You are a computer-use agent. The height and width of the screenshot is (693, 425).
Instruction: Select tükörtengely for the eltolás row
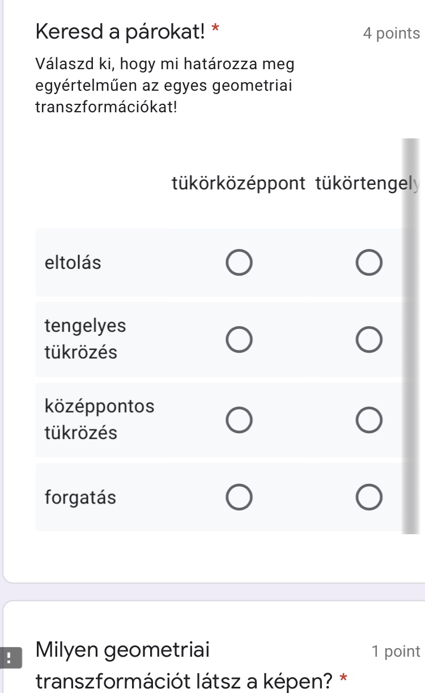click(x=369, y=263)
